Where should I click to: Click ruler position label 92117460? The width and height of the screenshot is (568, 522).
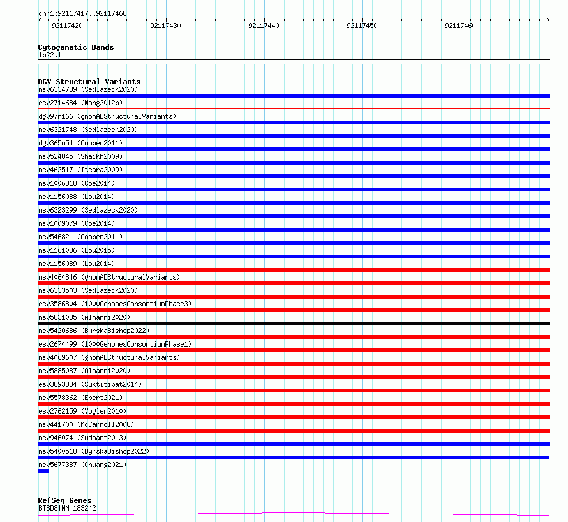coord(460,26)
